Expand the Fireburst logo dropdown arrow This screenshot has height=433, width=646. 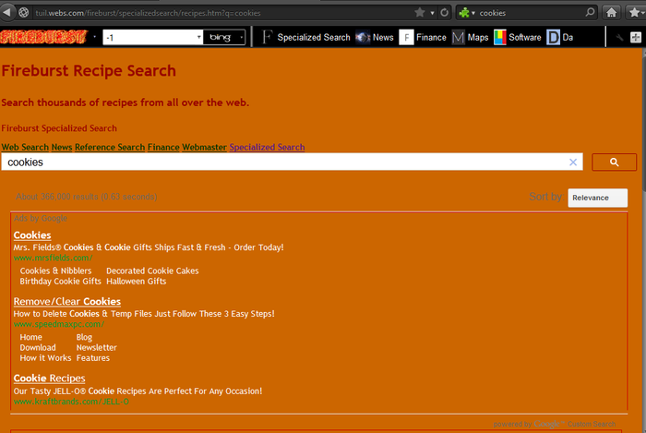coord(94,37)
